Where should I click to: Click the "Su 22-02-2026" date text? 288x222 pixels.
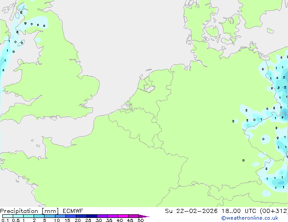point(191,211)
